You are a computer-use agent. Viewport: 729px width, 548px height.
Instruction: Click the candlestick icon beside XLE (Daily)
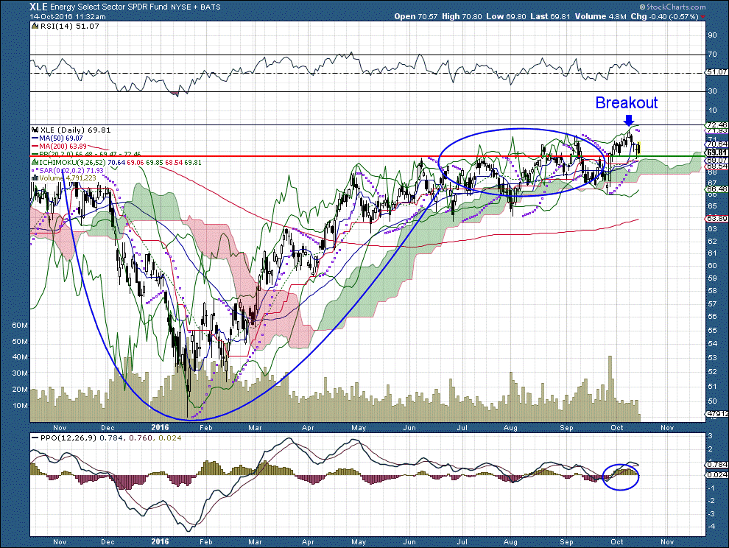pos(35,130)
